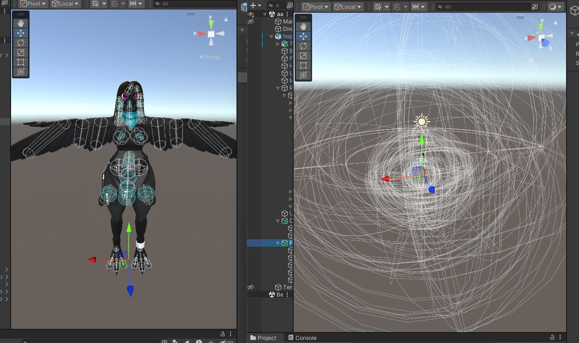579x343 pixels.
Task: Open the hierarchy add (+) dropdown
Action: [x=256, y=5]
